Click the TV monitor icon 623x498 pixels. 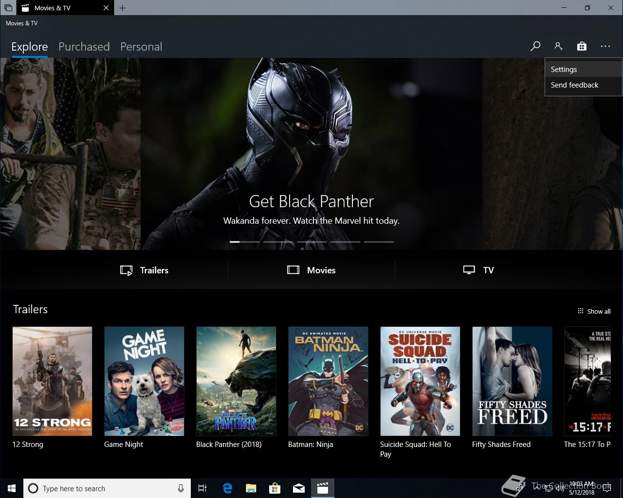coord(469,270)
